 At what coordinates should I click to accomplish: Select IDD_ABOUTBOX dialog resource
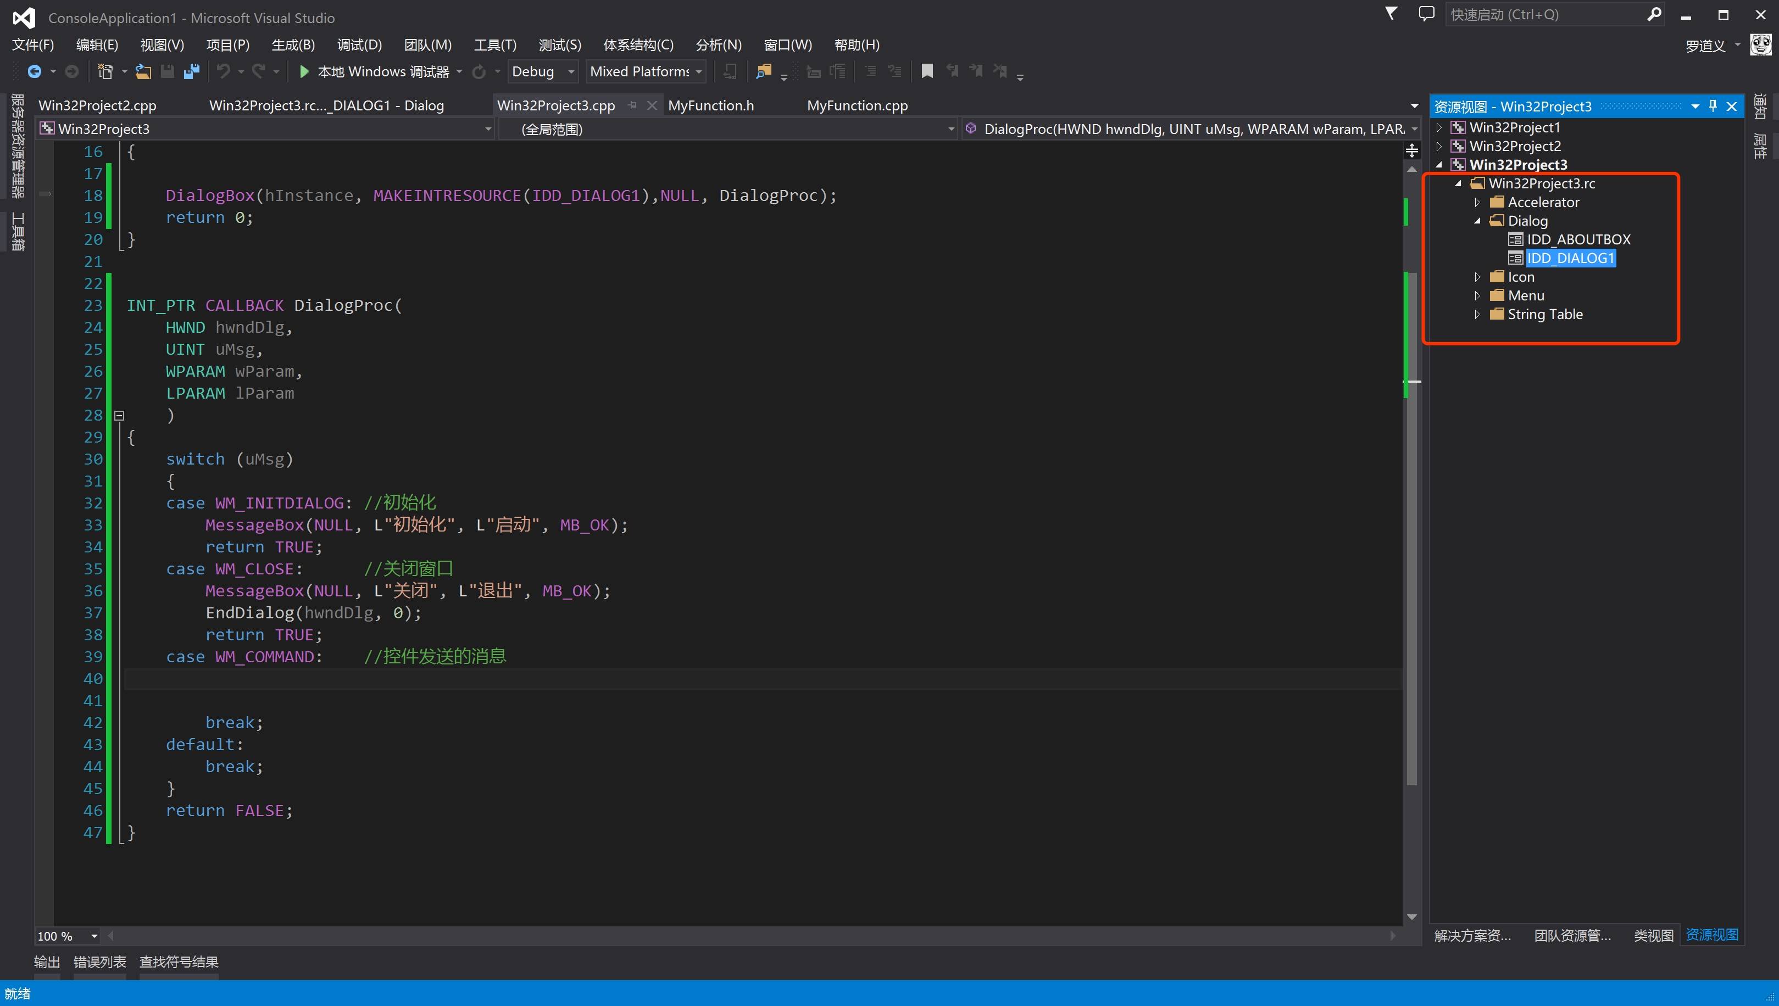[x=1578, y=239]
